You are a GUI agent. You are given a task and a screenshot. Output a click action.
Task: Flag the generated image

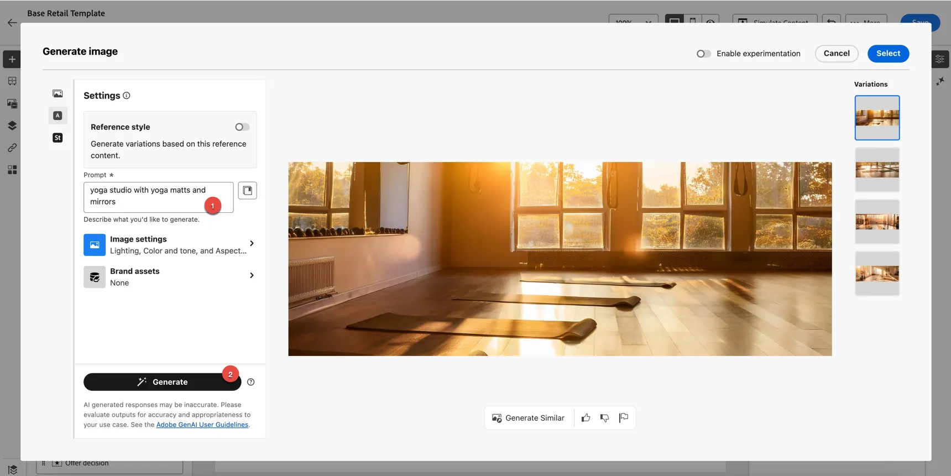[624, 418]
